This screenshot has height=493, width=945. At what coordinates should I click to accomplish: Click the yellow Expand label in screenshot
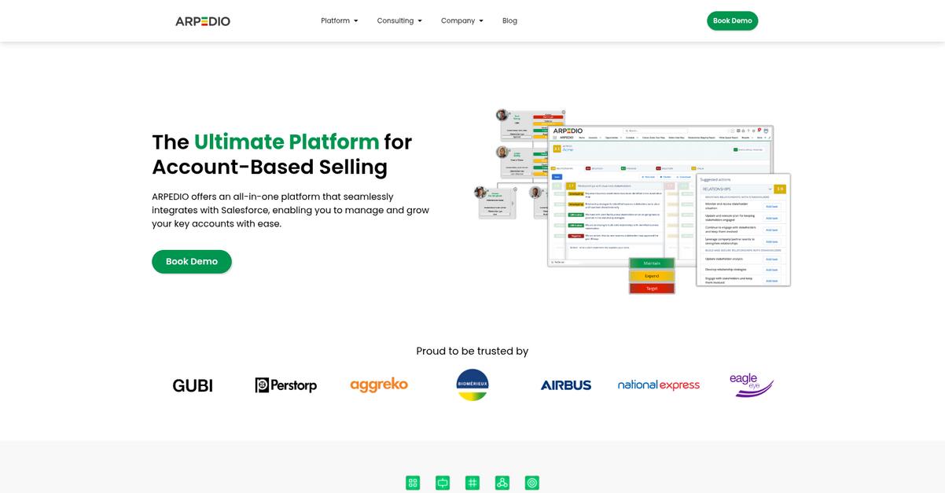tap(652, 276)
